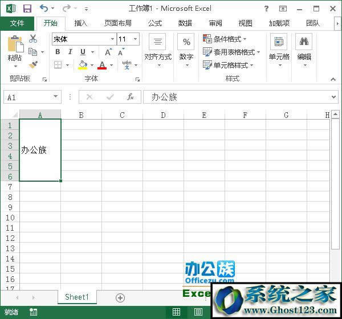This screenshot has height=319, width=342.
Task: Click the Insert Function fx icon
Action: click(x=131, y=97)
